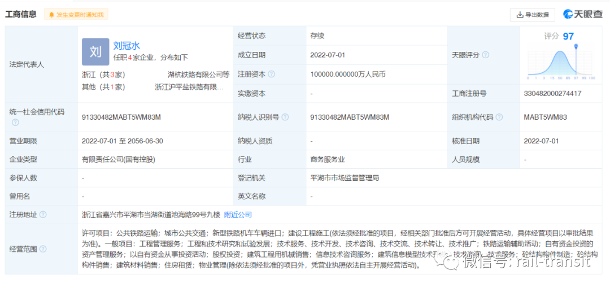Select credit code 91330482MABT5WM83M in 统一社会信用代码 row
The width and height of the screenshot is (610, 288).
(x=121, y=117)
